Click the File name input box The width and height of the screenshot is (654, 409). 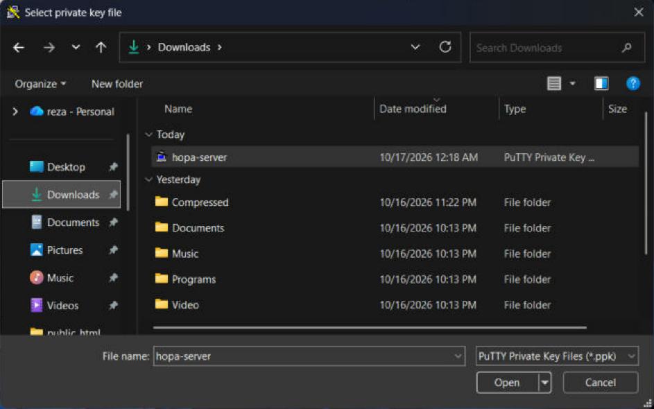coord(309,356)
